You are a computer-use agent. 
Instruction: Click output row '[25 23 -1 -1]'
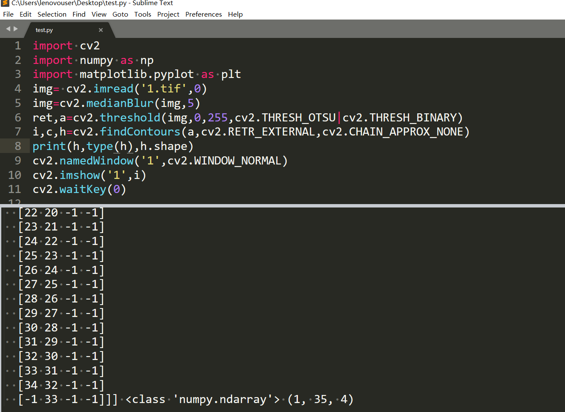point(61,256)
